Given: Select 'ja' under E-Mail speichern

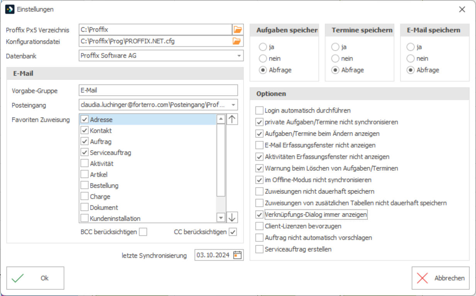Looking at the screenshot, I should point(411,47).
